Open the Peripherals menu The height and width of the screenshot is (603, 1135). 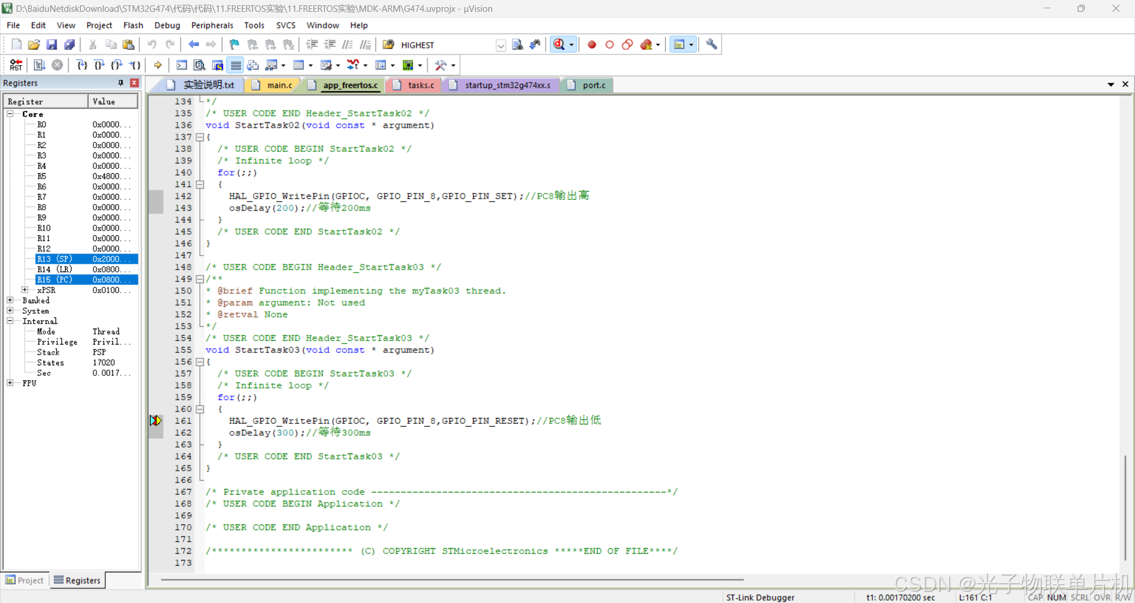click(x=212, y=25)
